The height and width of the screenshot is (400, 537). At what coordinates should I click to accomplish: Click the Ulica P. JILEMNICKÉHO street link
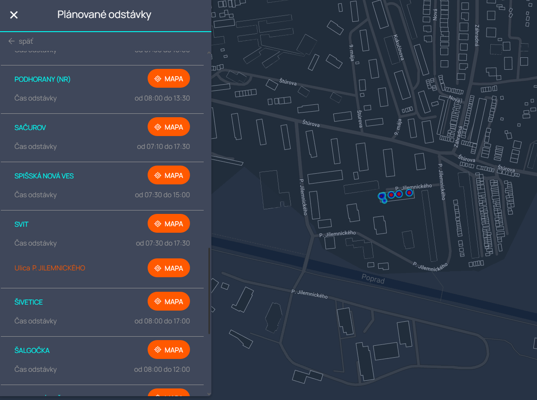coord(50,268)
